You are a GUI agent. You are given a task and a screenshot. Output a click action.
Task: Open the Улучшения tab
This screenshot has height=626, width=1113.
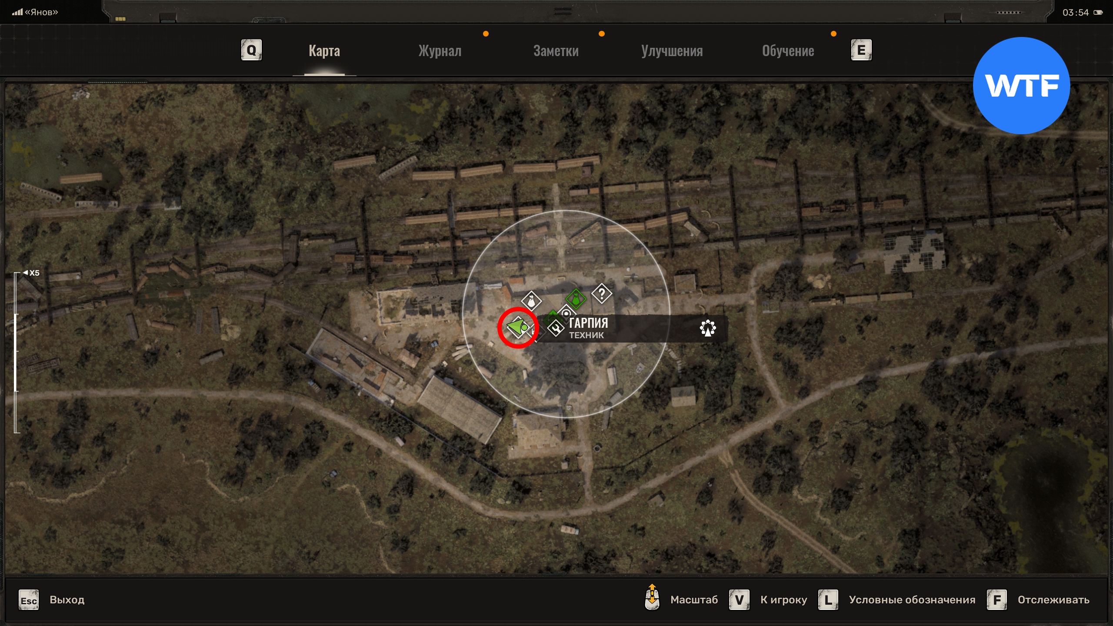(x=672, y=51)
